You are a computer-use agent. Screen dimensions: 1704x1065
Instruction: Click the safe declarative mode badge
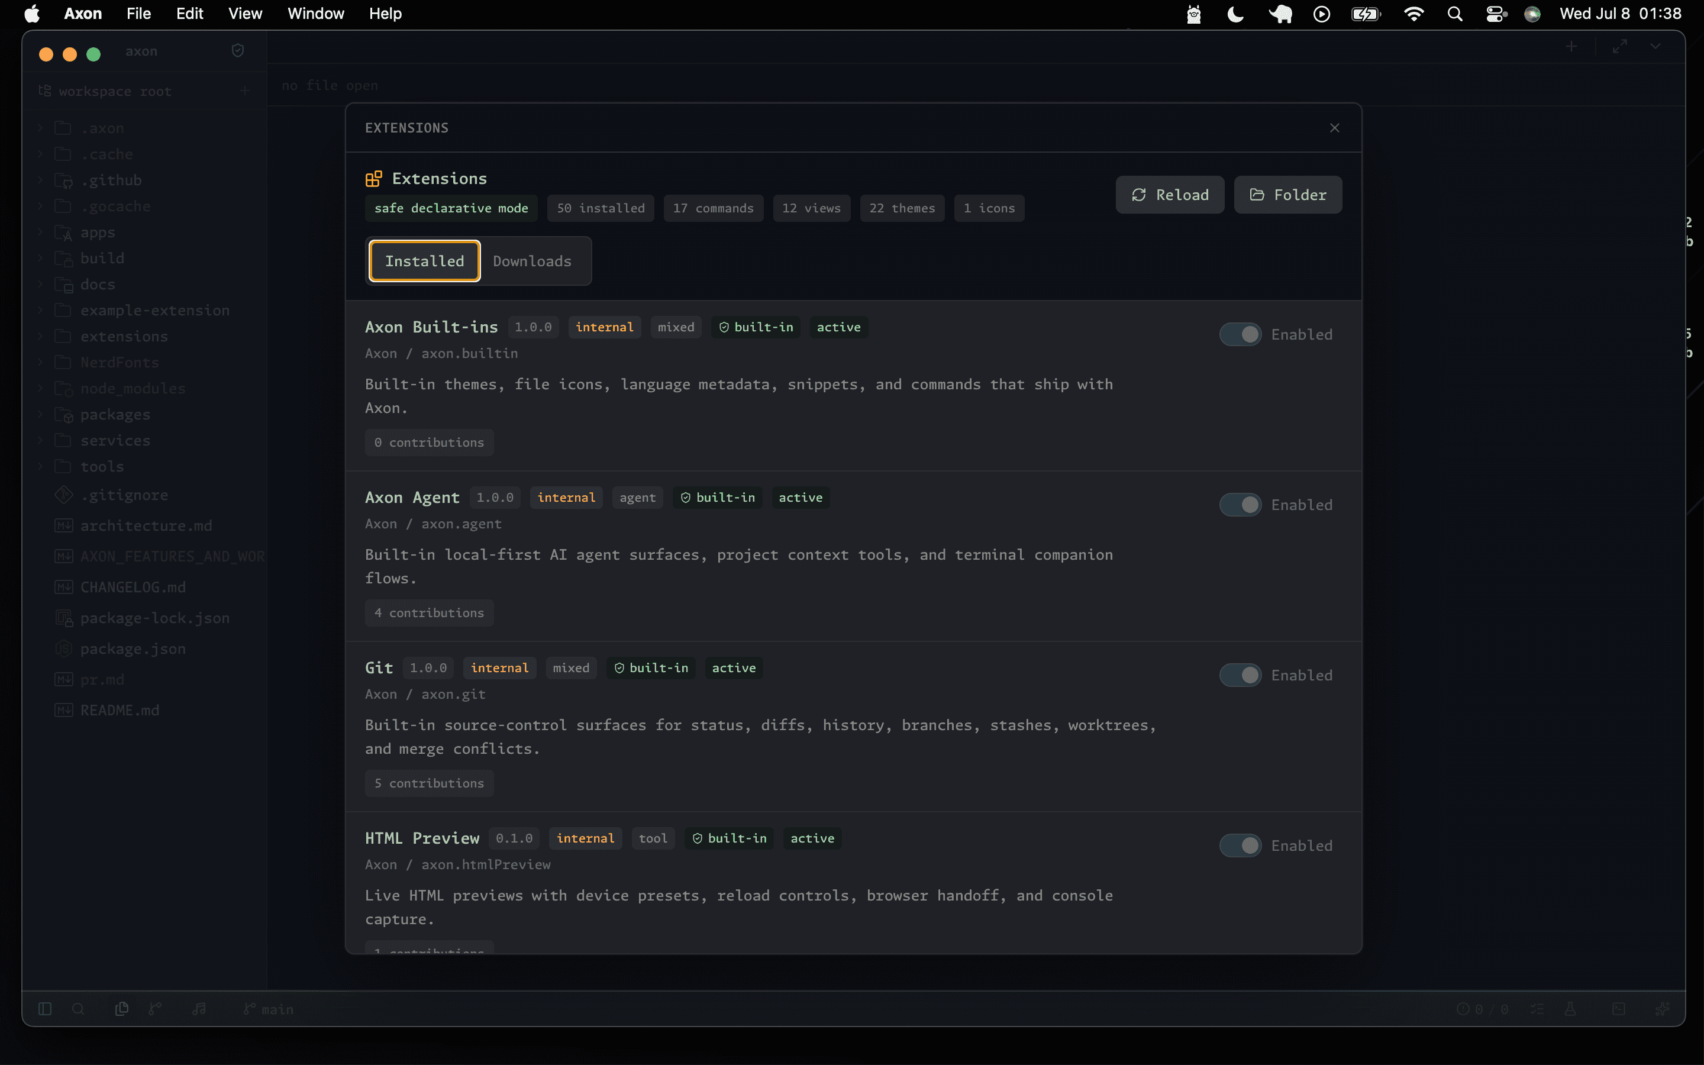451,208
